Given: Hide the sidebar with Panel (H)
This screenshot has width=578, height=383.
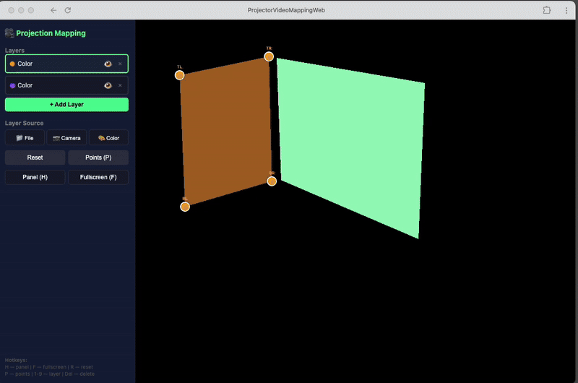Looking at the screenshot, I should (x=35, y=177).
